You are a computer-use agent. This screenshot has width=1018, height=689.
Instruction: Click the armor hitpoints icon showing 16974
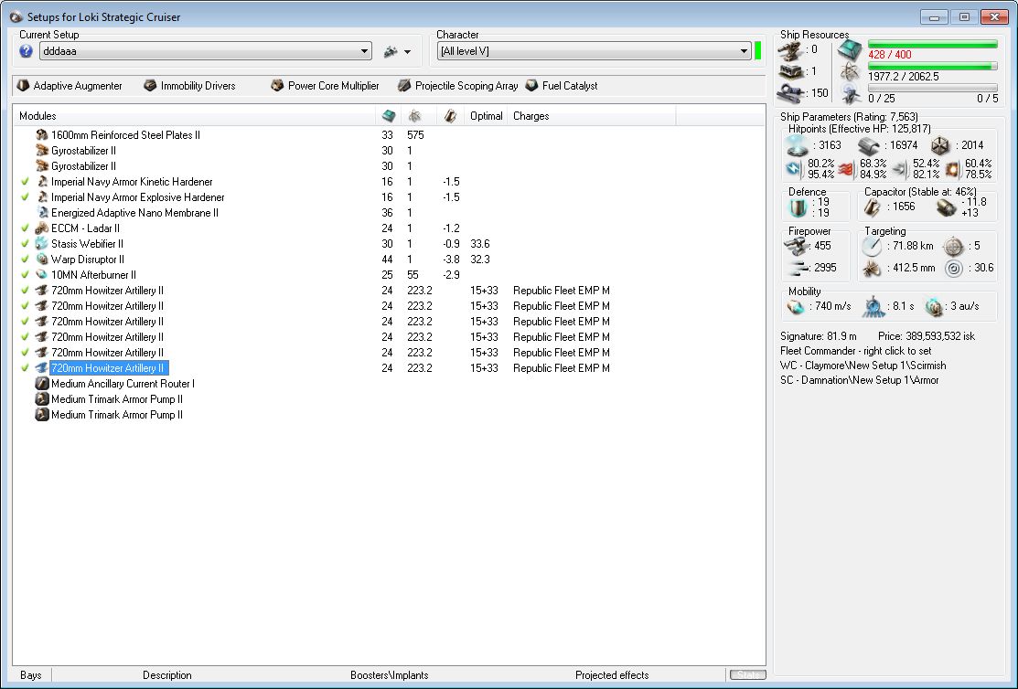point(869,146)
